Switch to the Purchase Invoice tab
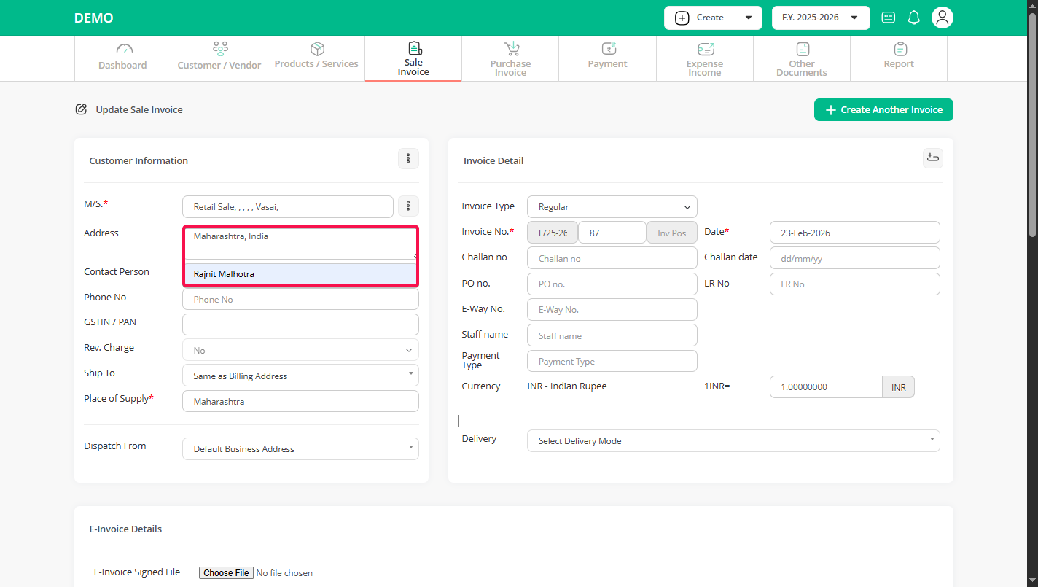The image size is (1038, 587). pos(510,58)
